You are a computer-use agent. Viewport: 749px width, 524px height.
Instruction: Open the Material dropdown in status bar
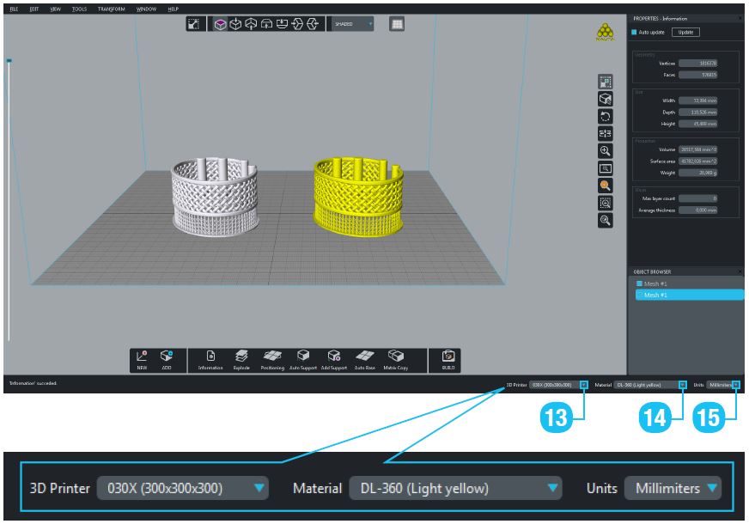point(682,385)
